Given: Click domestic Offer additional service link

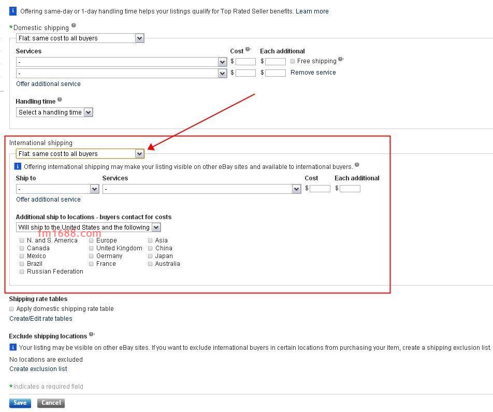Looking at the screenshot, I should coord(49,84).
